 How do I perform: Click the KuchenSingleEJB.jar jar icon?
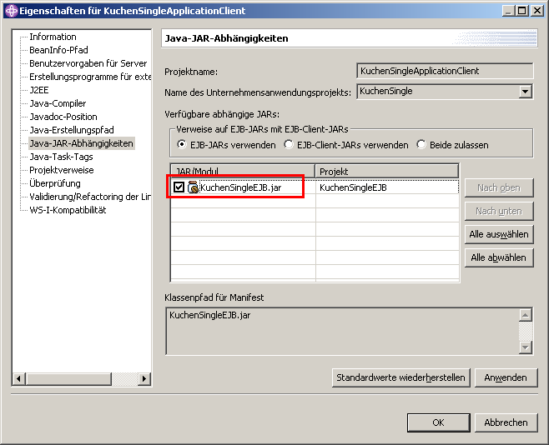193,187
